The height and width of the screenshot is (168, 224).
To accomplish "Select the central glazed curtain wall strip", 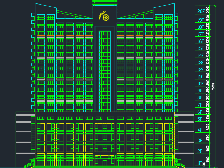I will pyautogui.click(x=105, y=70).
